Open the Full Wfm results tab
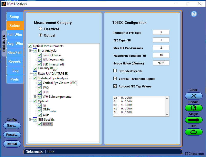The height and width of the screenshot is (157, 206). point(15,35)
